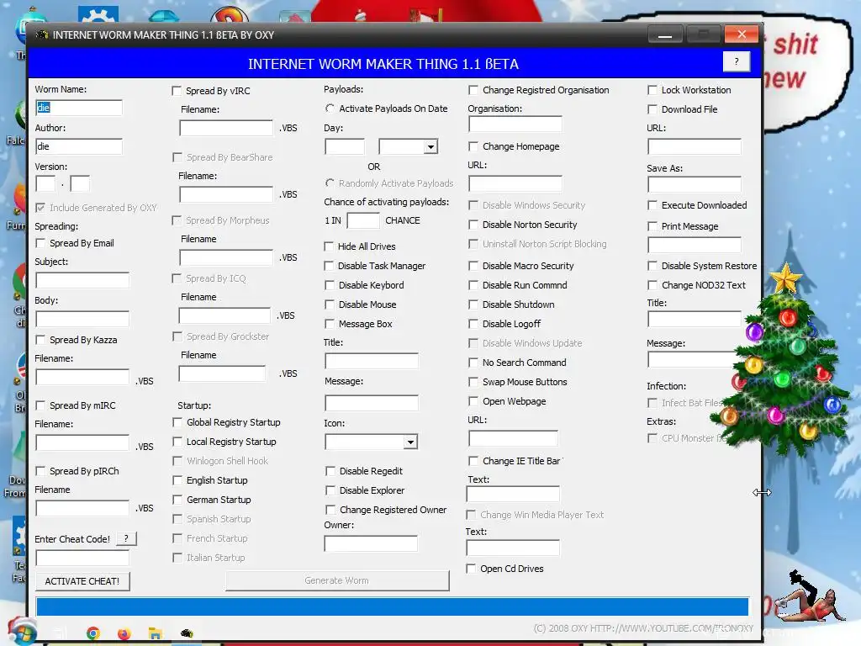Click the blue progress bar at bottom

point(392,607)
